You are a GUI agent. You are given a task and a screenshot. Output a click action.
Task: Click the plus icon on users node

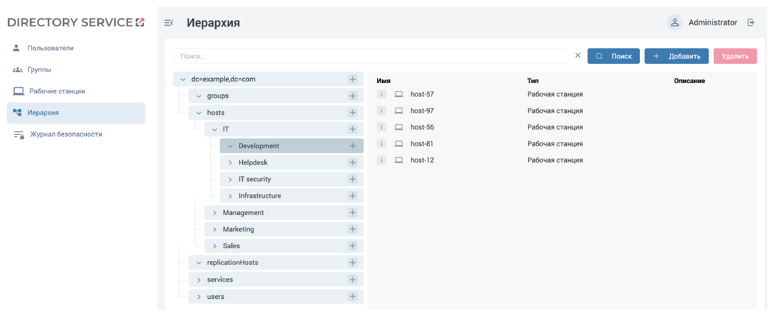tap(353, 296)
